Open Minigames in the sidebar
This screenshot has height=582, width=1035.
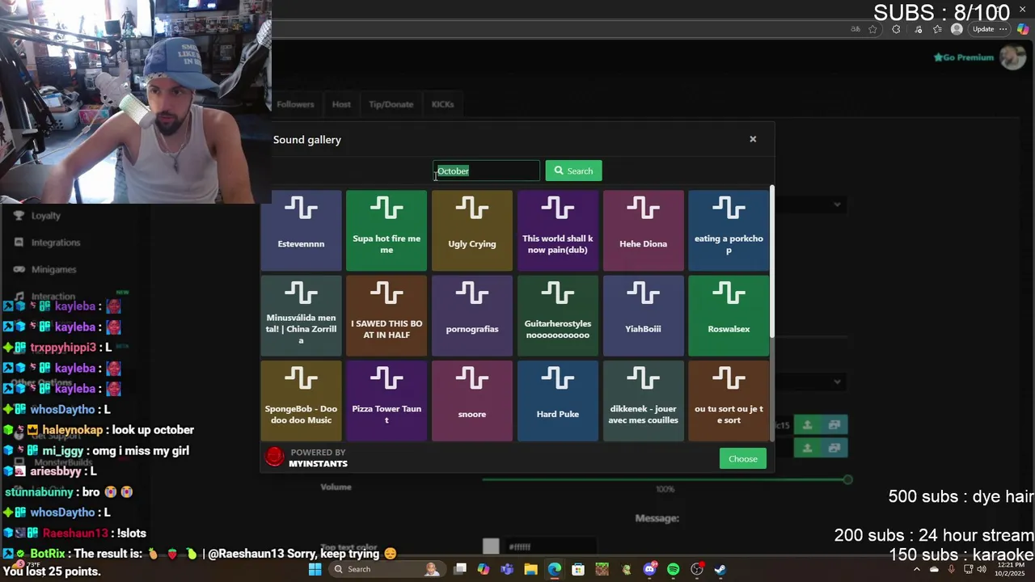[x=45, y=269]
